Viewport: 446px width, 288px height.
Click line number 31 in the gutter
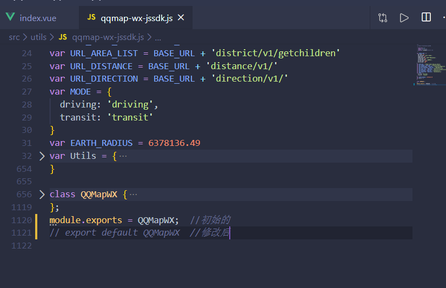(27, 143)
